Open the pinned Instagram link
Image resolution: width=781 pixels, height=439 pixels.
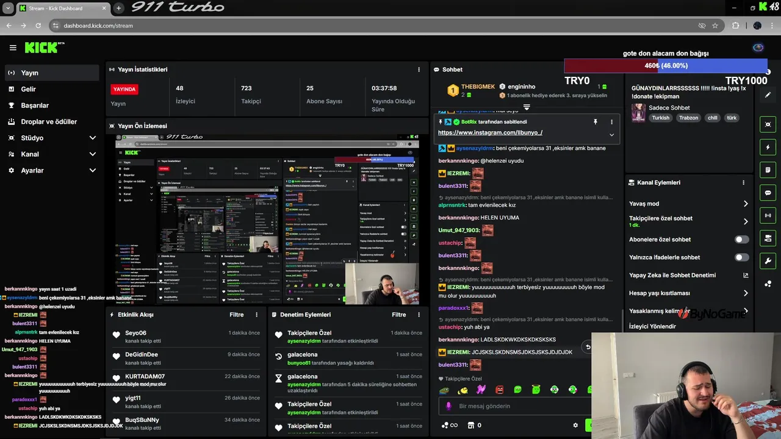point(490,132)
